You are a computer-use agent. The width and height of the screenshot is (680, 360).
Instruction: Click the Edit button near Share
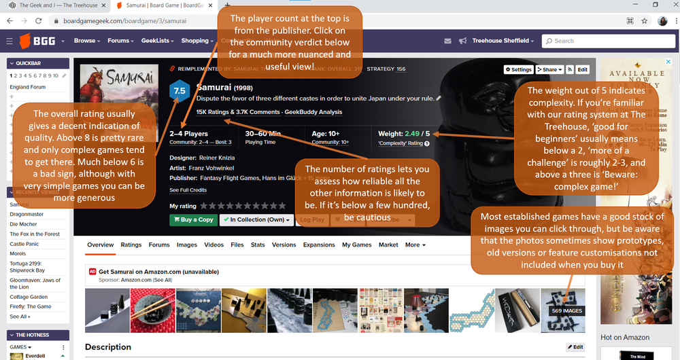point(583,69)
